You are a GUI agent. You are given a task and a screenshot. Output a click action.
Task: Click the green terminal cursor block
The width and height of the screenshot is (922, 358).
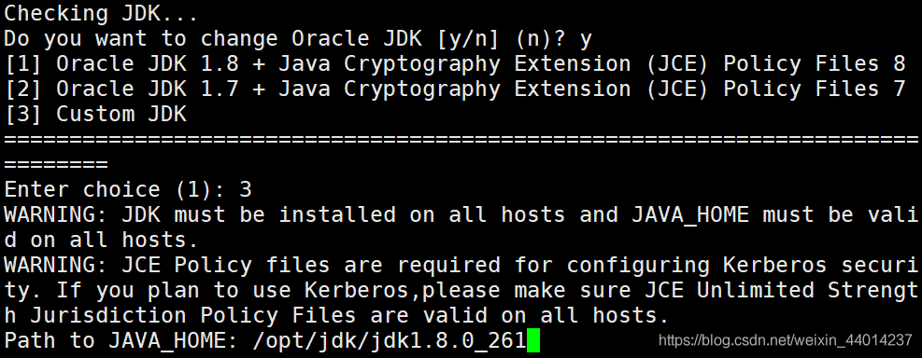533,341
